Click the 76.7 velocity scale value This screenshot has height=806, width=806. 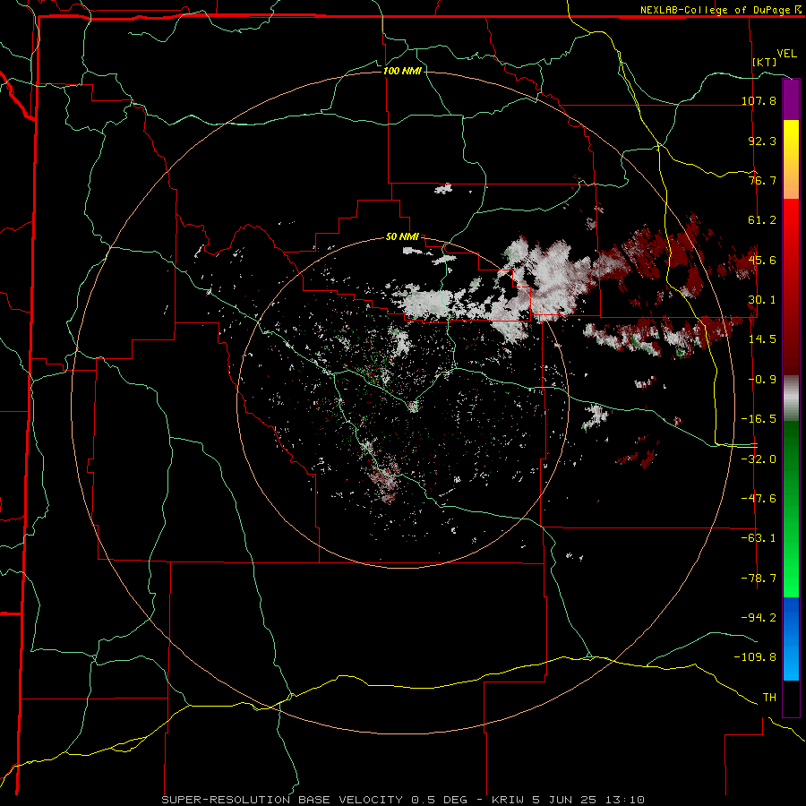(762, 180)
